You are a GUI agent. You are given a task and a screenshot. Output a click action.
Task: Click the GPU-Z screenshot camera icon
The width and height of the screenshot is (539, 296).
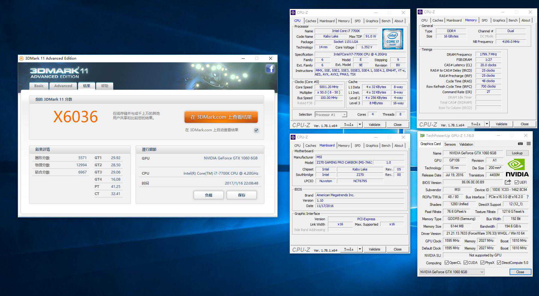point(520,144)
